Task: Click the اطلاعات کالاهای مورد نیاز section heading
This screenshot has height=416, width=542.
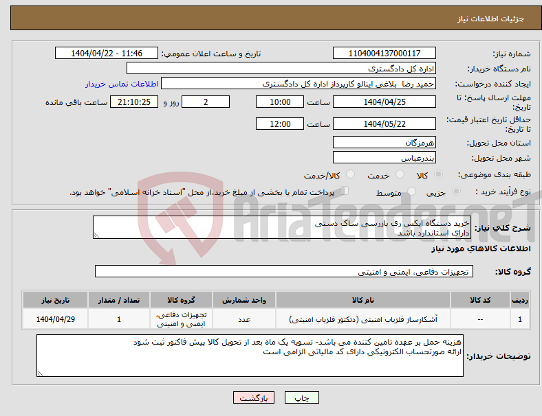Action: pos(481,249)
